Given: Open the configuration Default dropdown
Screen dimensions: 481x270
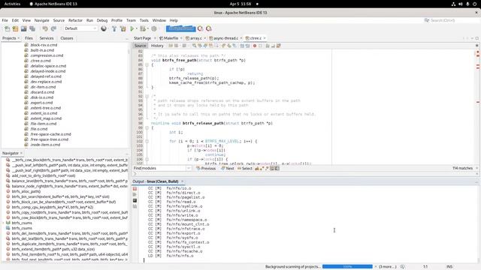Looking at the screenshot, I should click(x=80, y=28).
